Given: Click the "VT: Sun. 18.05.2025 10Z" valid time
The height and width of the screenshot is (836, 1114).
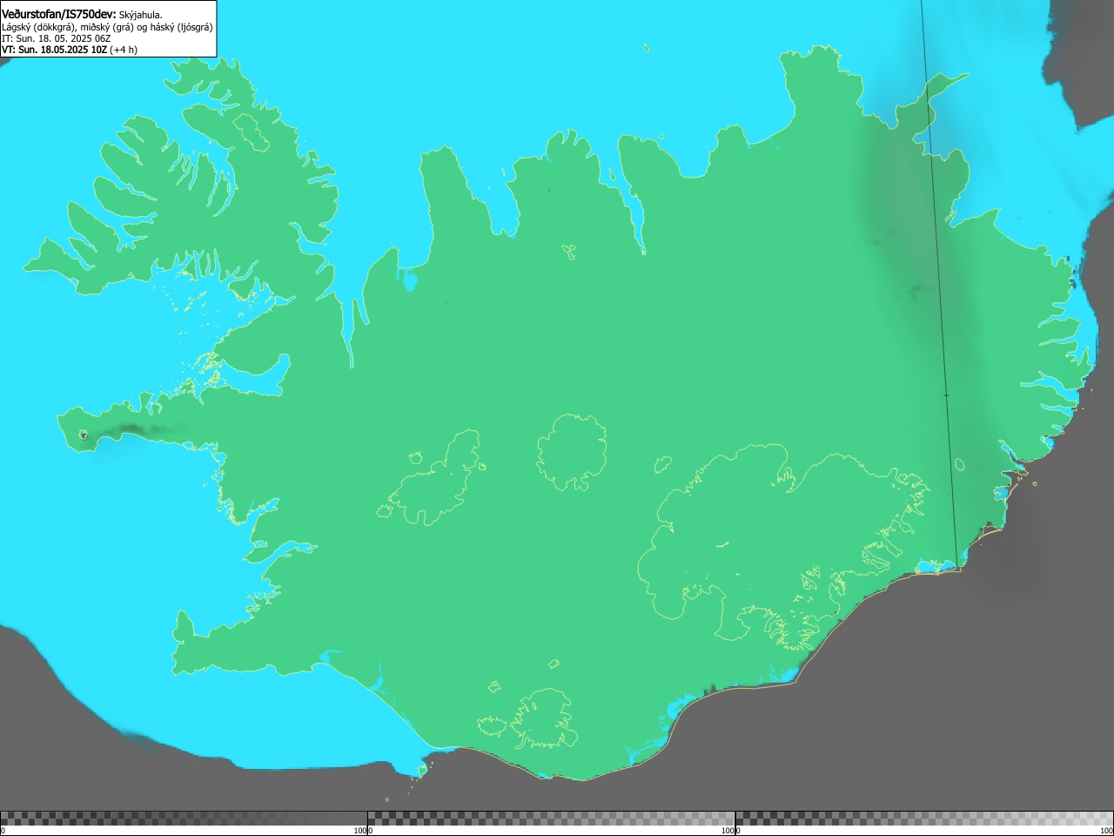Looking at the screenshot, I should pos(54,50).
